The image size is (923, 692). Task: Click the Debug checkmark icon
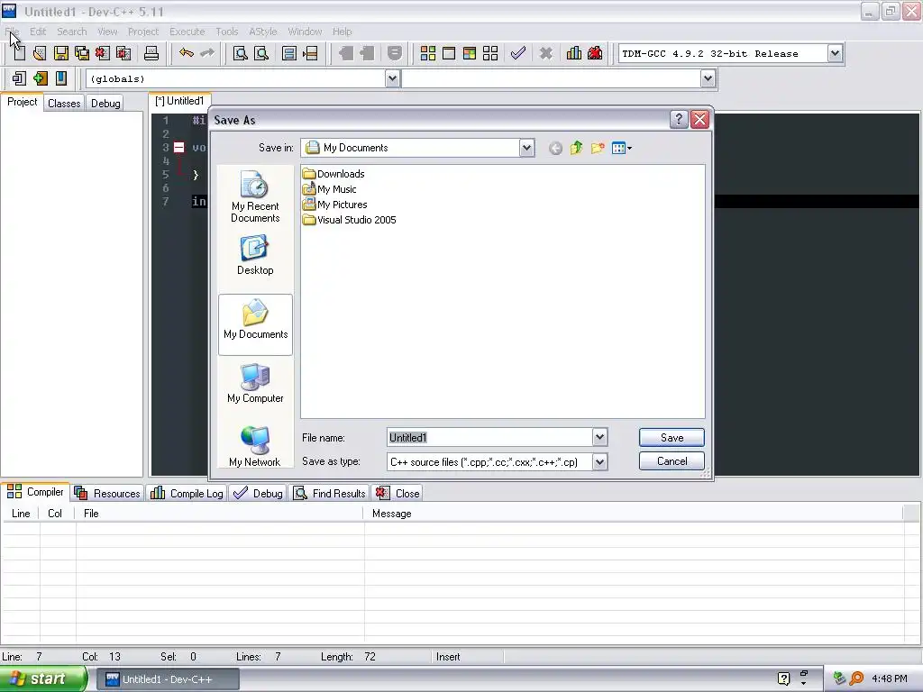(x=518, y=53)
